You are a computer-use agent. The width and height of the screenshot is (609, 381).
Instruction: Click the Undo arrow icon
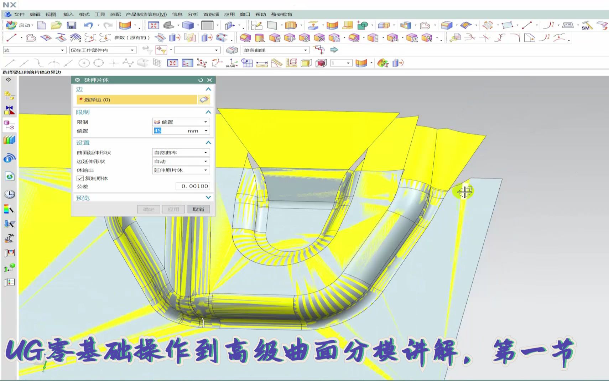(x=87, y=25)
